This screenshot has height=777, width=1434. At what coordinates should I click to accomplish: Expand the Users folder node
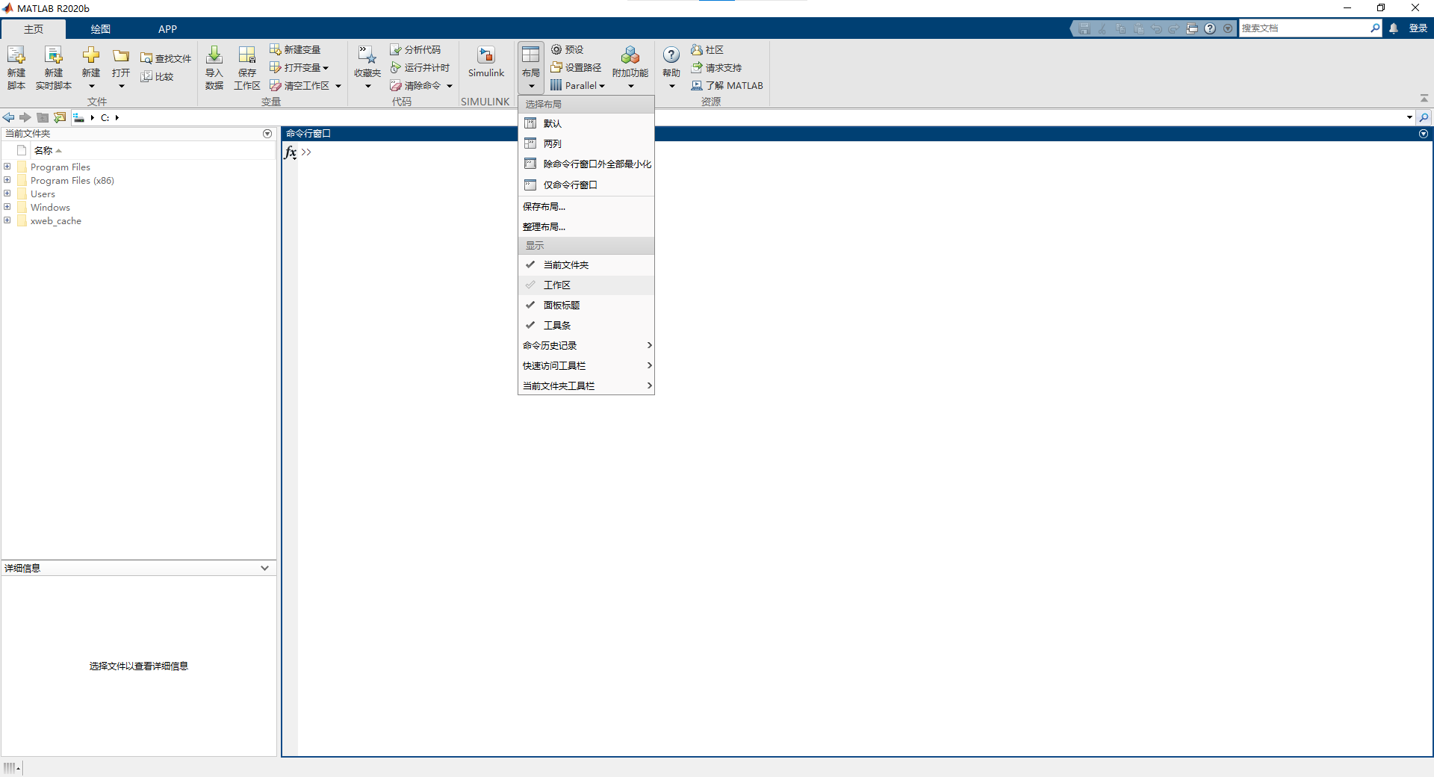tap(7, 194)
